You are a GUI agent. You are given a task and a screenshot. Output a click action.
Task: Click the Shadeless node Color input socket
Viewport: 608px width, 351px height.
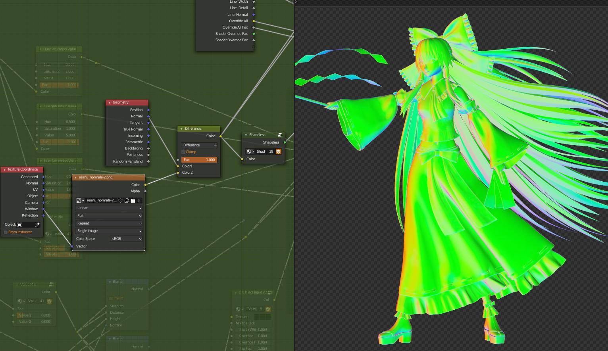click(242, 159)
